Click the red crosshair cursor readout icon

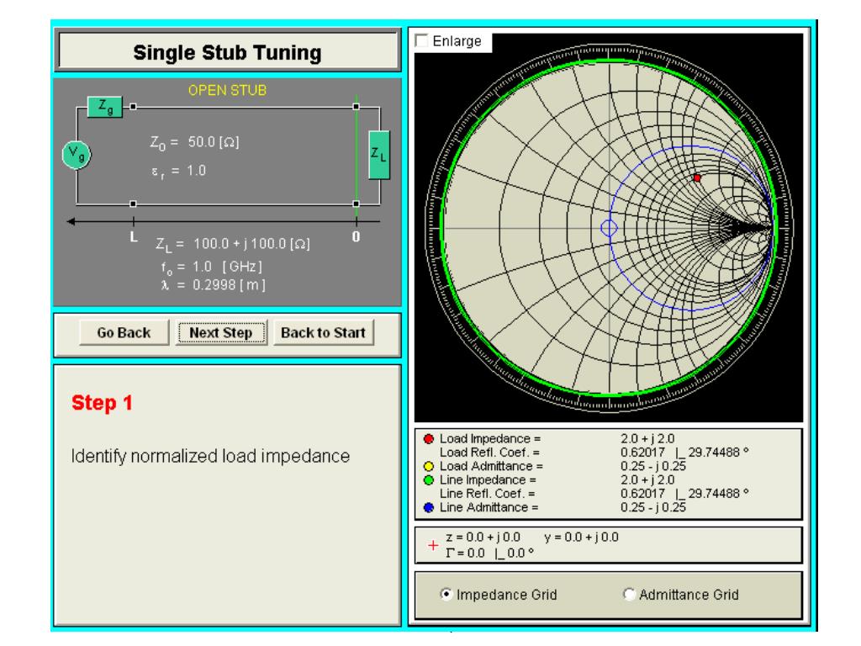point(433,545)
